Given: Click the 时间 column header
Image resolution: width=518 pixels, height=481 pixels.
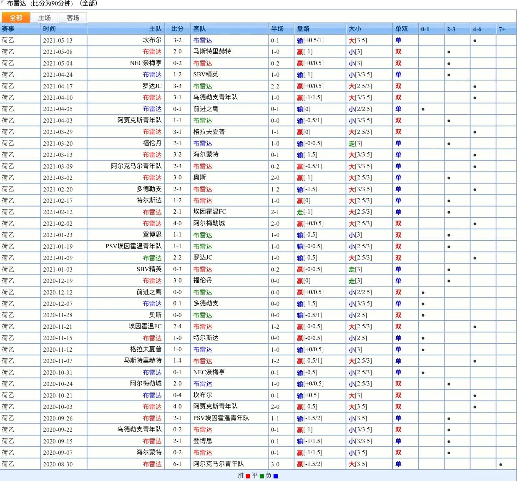Looking at the screenshot, I should (x=49, y=29).
